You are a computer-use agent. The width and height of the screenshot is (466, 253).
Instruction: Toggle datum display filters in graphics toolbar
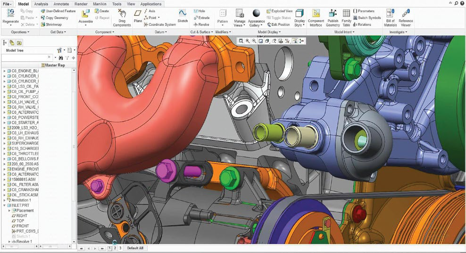click(287, 41)
